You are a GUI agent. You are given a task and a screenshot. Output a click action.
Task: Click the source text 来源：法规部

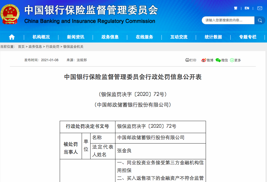coord(77,60)
